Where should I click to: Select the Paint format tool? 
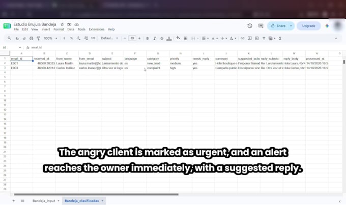38,38
